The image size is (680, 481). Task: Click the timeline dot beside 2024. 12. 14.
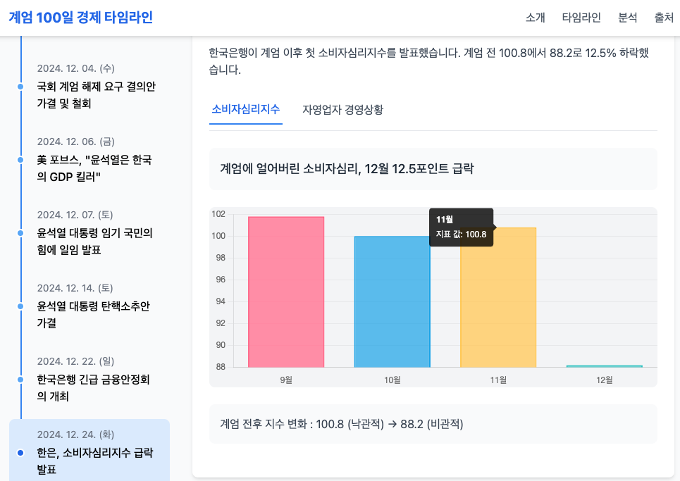(x=20, y=306)
